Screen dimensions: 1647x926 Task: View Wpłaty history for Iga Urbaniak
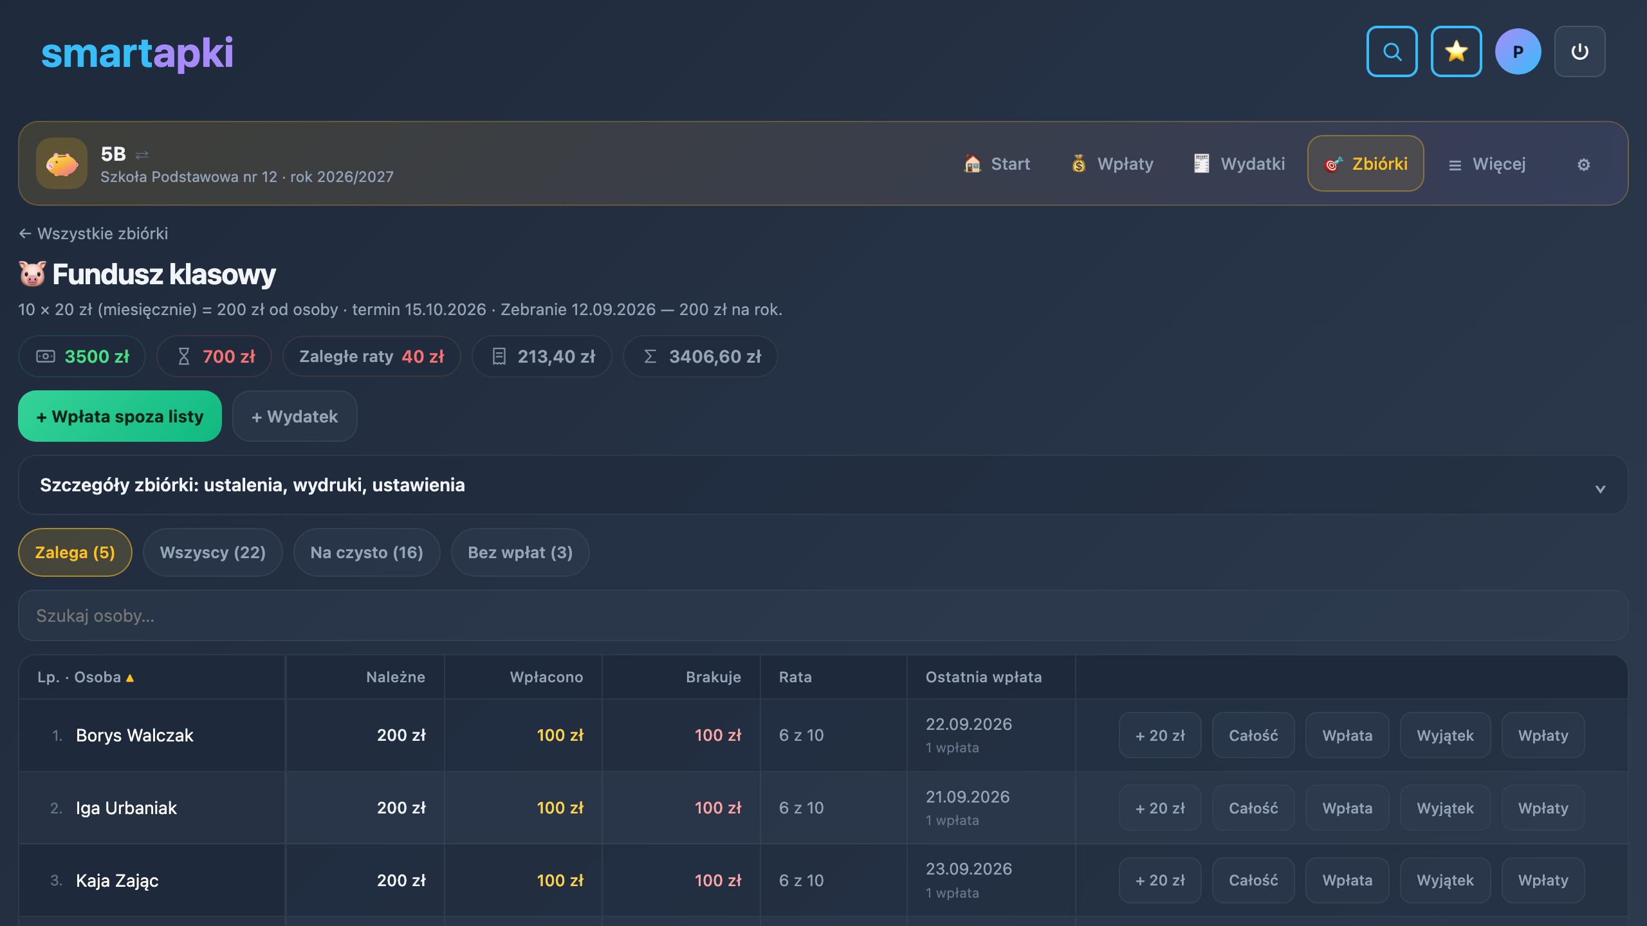[1543, 808]
